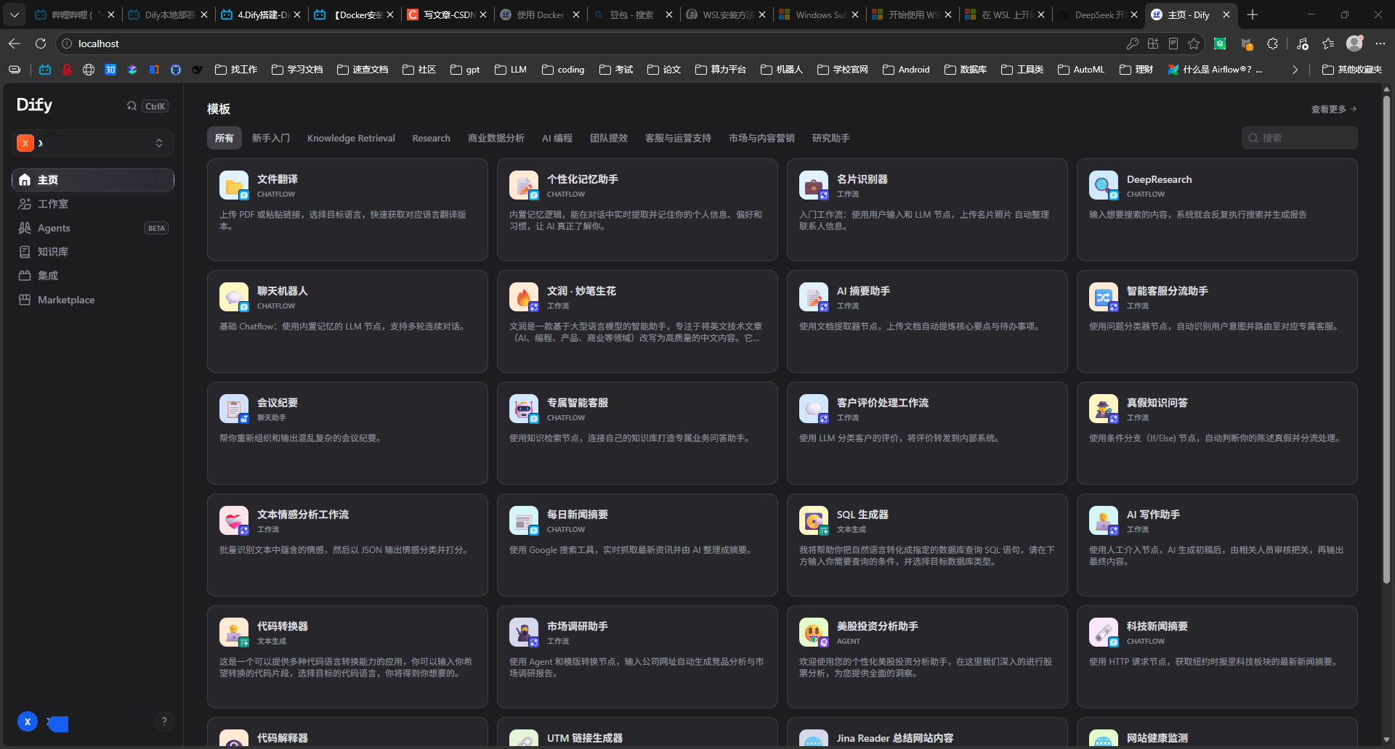Click the 专属智能客服 robot icon

[524, 409]
